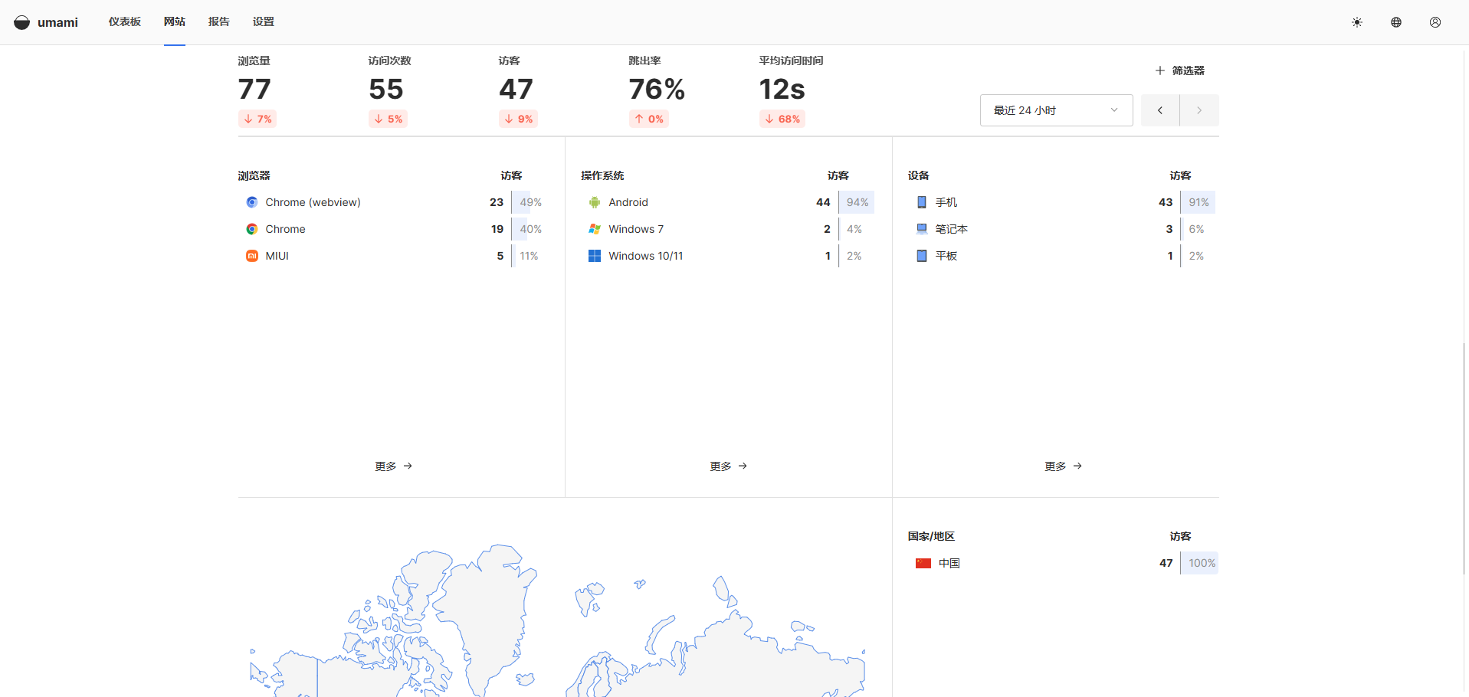The width and height of the screenshot is (1469, 697).
Task: Go to next time period arrow
Action: click(x=1199, y=110)
